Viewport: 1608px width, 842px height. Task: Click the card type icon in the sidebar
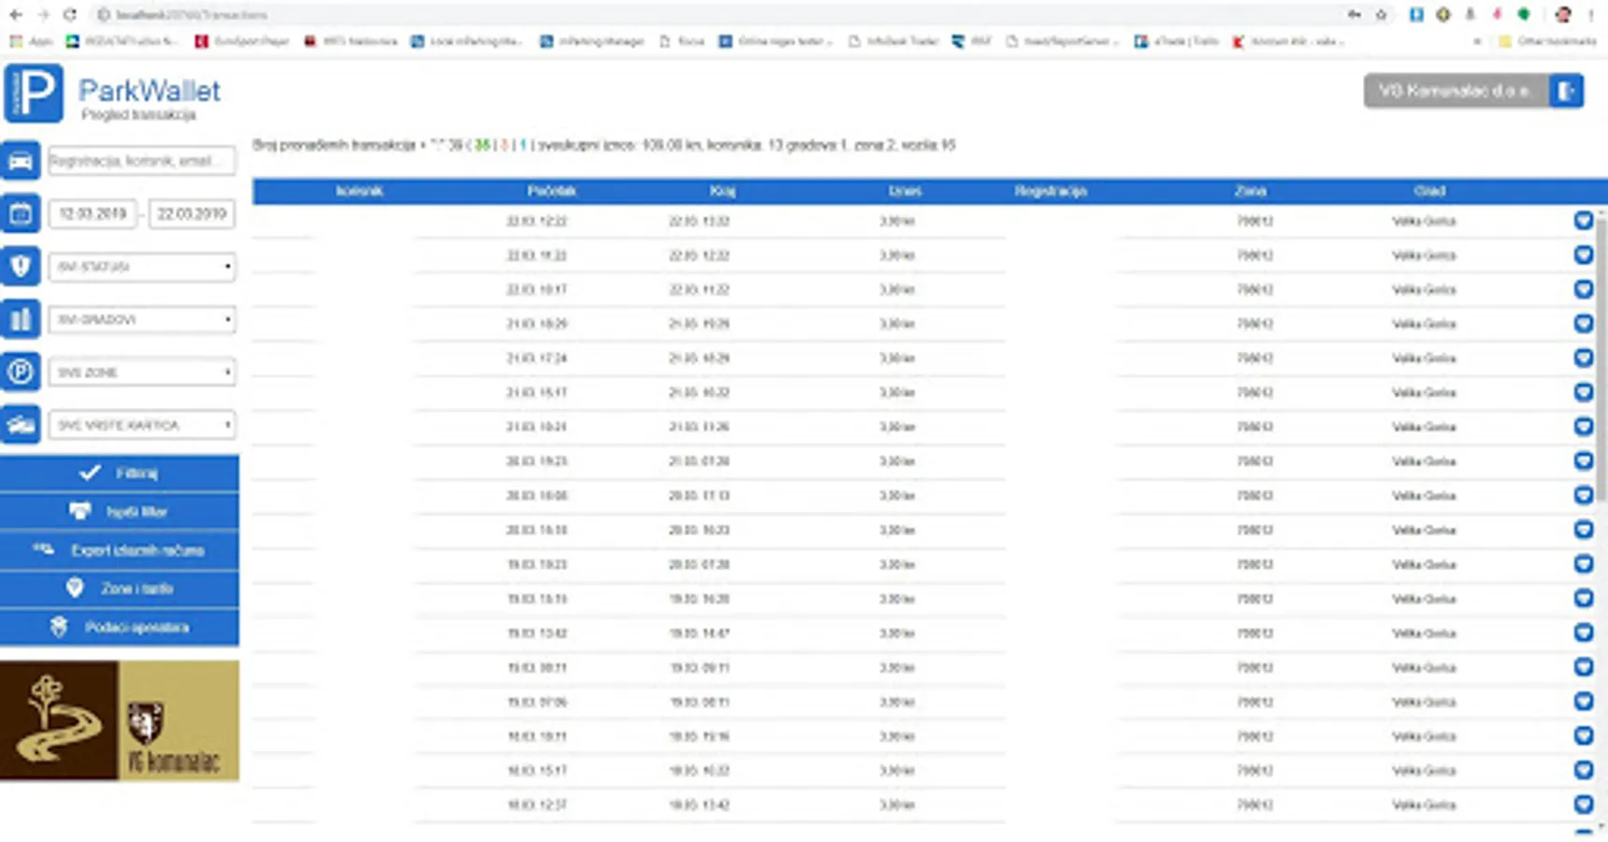click(21, 425)
